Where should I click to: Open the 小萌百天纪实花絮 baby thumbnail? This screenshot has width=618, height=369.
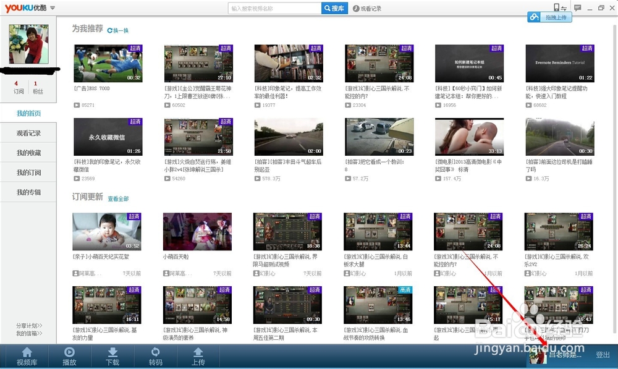point(107,231)
